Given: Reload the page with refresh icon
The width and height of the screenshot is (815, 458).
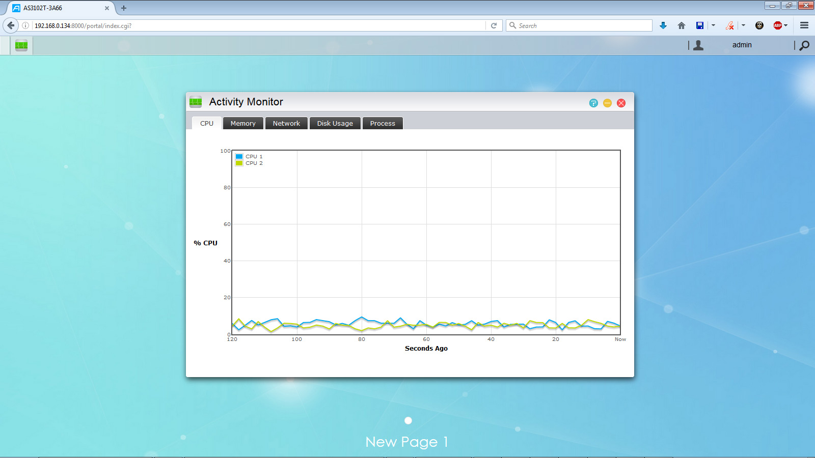Looking at the screenshot, I should click(494, 25).
